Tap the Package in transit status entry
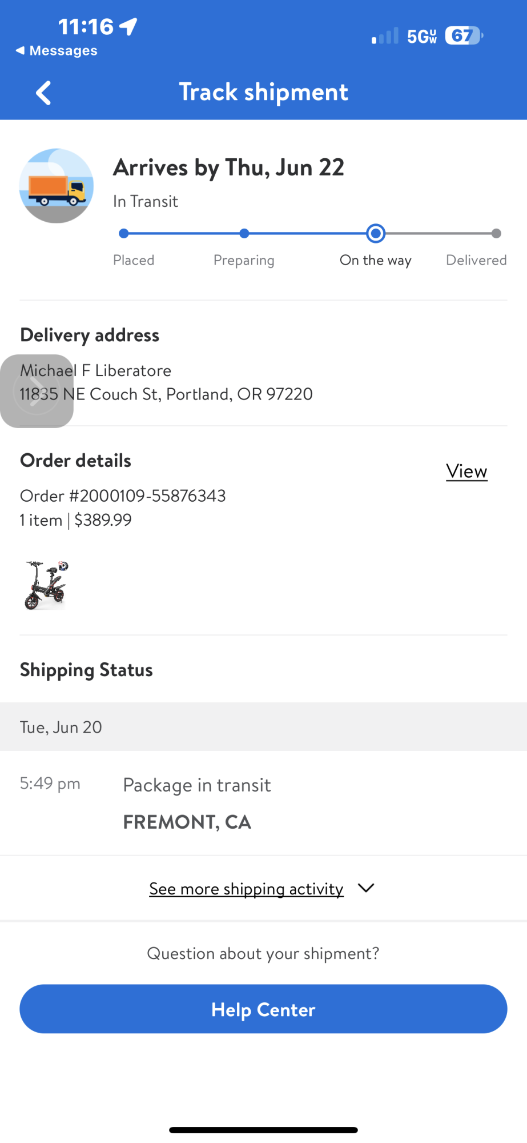 (x=197, y=785)
